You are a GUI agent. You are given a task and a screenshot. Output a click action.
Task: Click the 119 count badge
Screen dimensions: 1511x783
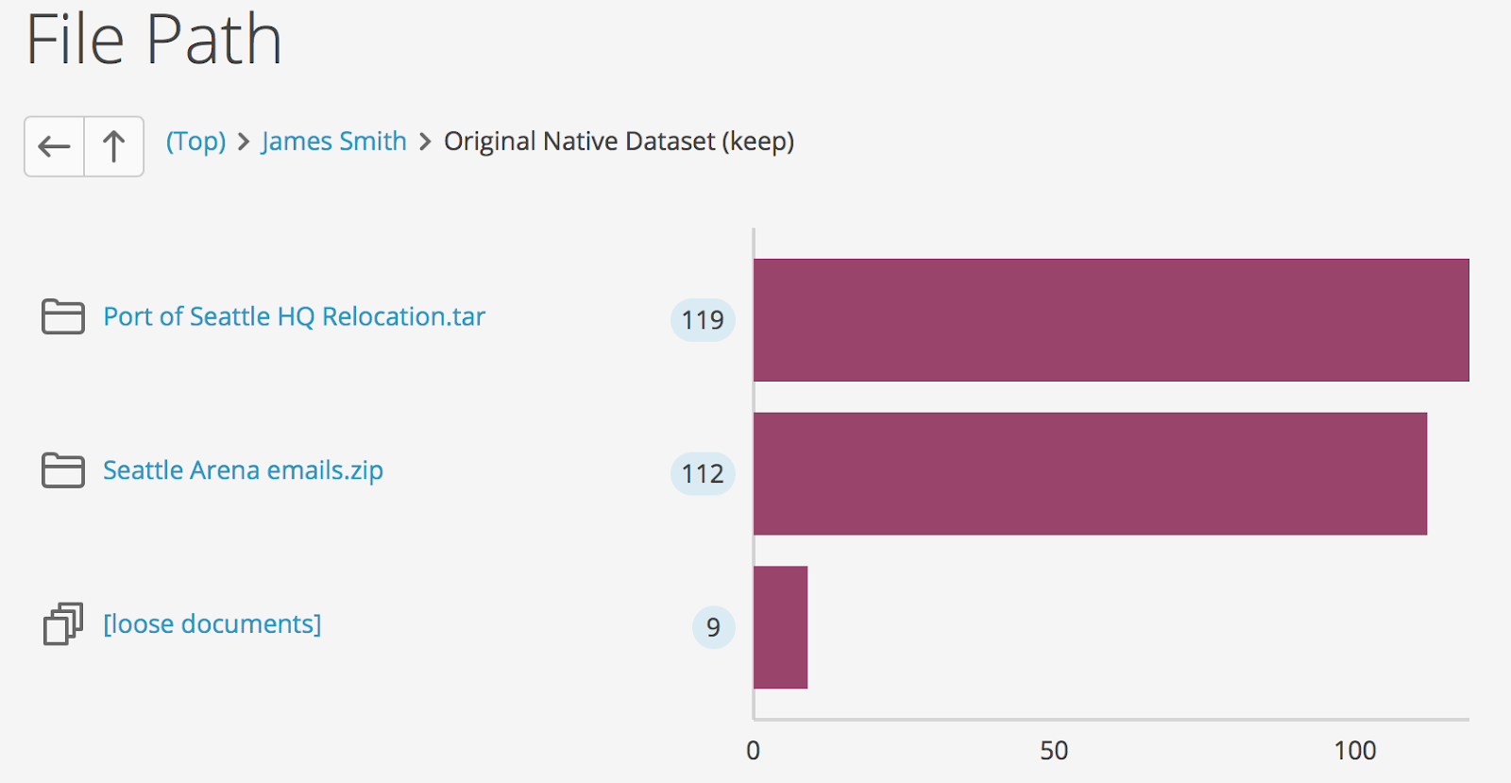(702, 320)
